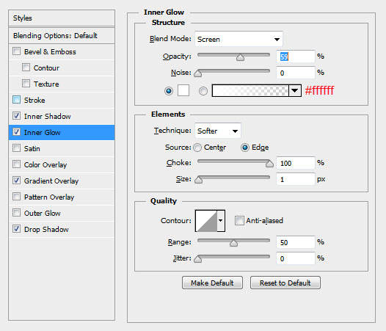Enable the Pattern Overlay checkbox
Screen dimensions: 386x331
tap(16, 197)
